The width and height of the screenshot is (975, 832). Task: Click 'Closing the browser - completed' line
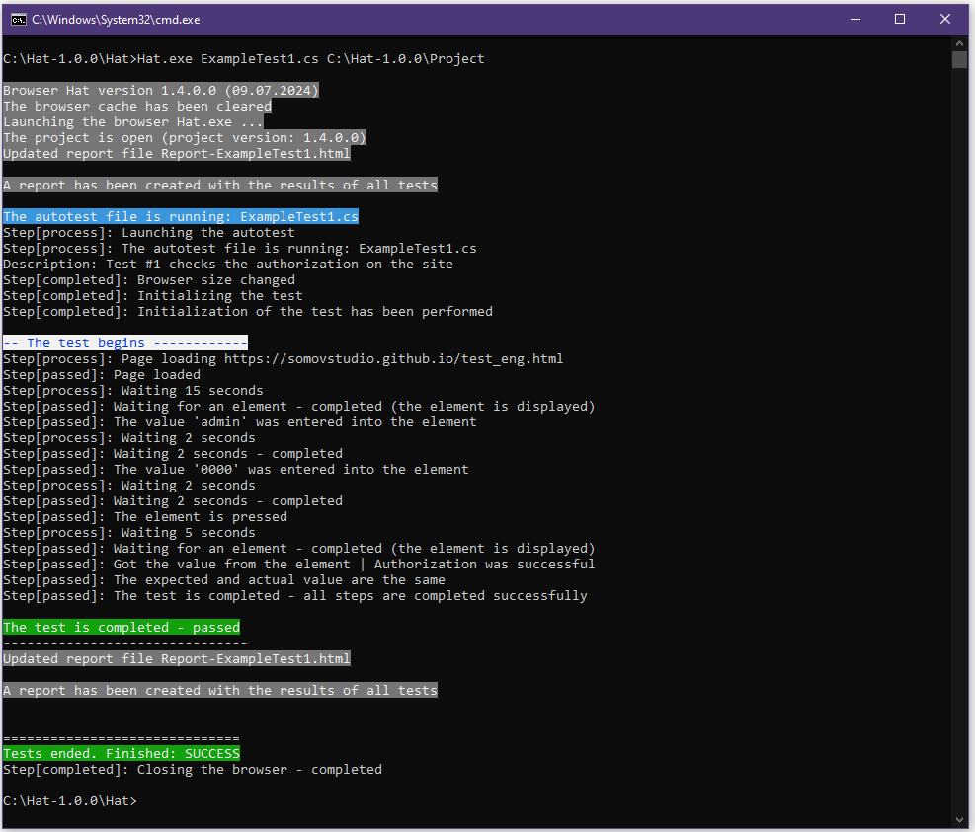(x=193, y=769)
